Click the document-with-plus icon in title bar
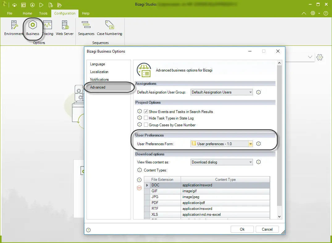 click(x=50, y=5)
